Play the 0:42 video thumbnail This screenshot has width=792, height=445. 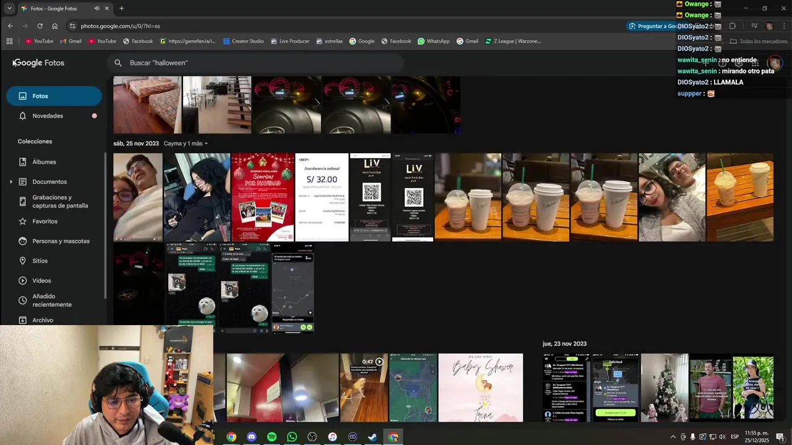(x=364, y=388)
